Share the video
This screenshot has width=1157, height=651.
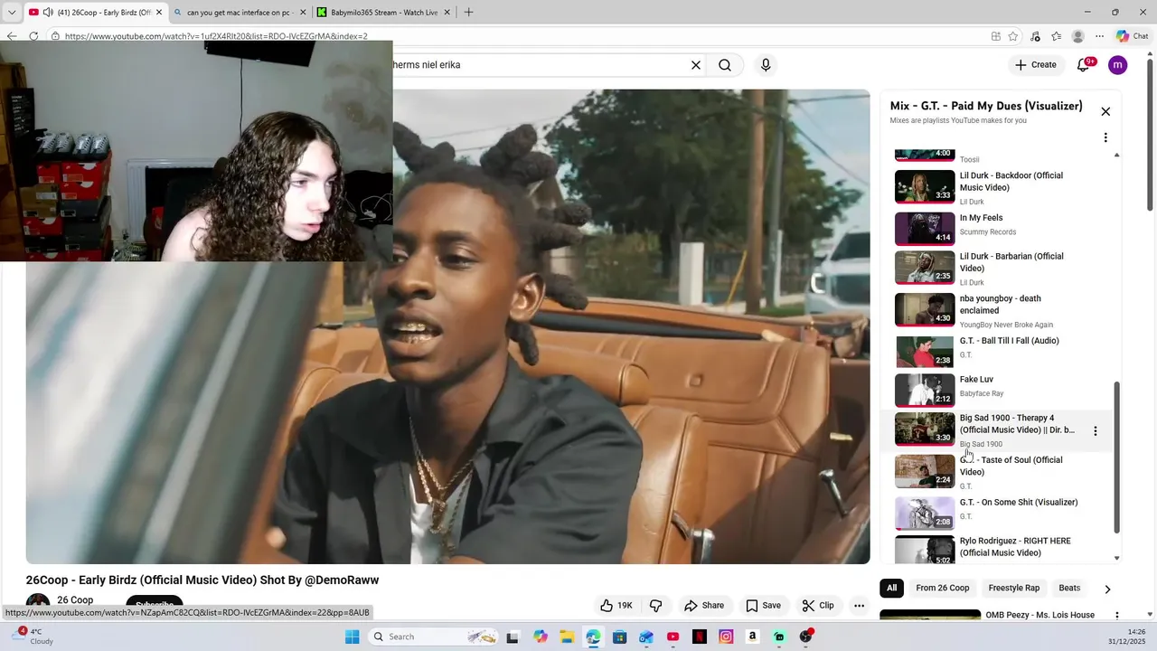click(x=704, y=606)
